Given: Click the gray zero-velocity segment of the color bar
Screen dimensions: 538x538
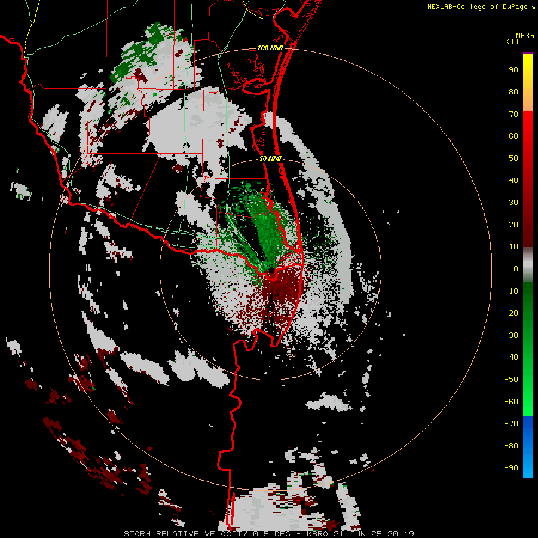Looking at the screenshot, I should click(528, 265).
